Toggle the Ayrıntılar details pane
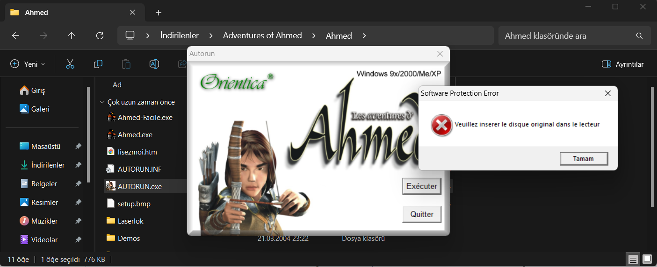 click(x=623, y=64)
